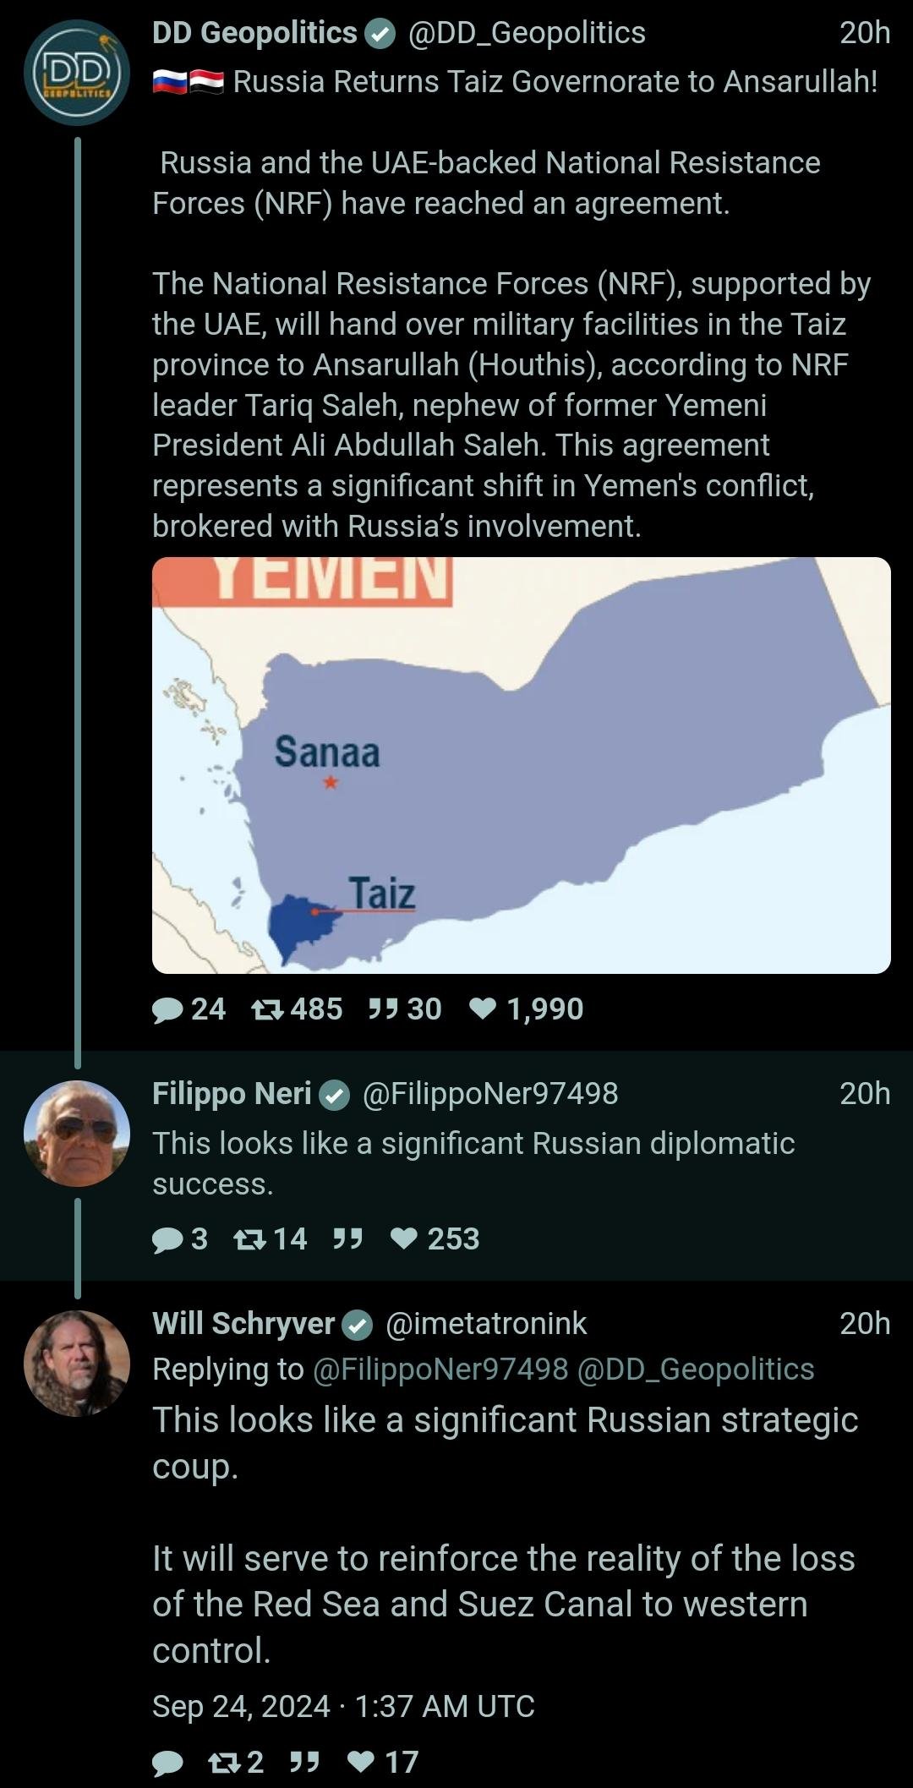Viewport: 913px width, 1788px height.
Task: Reply to Filippo Neri's comment
Action: coord(168,1238)
